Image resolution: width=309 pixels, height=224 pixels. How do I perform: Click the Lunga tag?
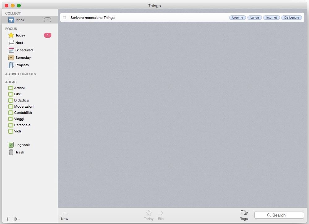[255, 18]
